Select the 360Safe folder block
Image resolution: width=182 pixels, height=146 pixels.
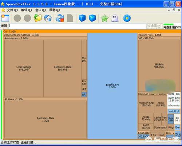point(159,66)
